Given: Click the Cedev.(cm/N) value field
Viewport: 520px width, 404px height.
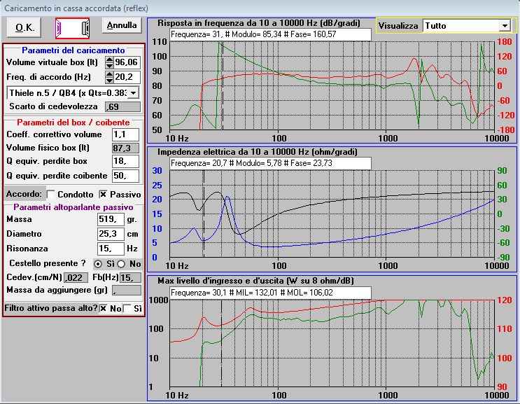Looking at the screenshot, I should [76, 278].
